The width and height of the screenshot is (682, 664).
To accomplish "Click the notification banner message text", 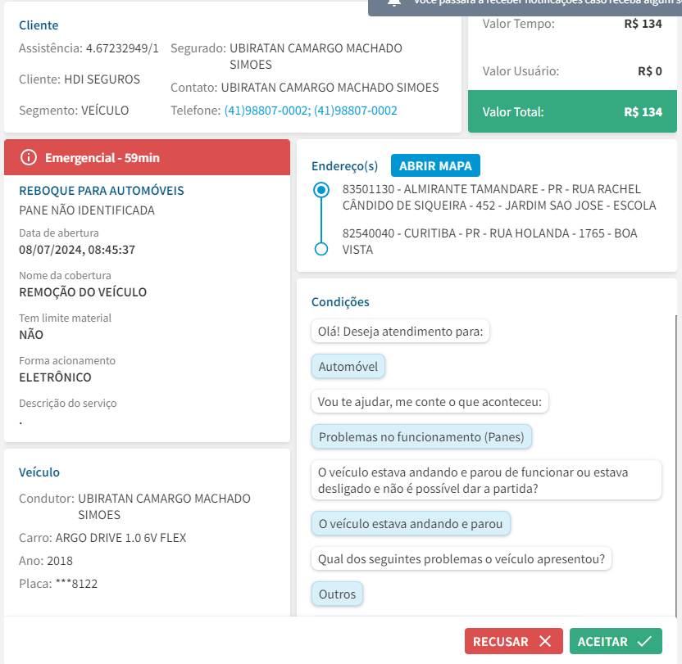I will tap(548, 2).
